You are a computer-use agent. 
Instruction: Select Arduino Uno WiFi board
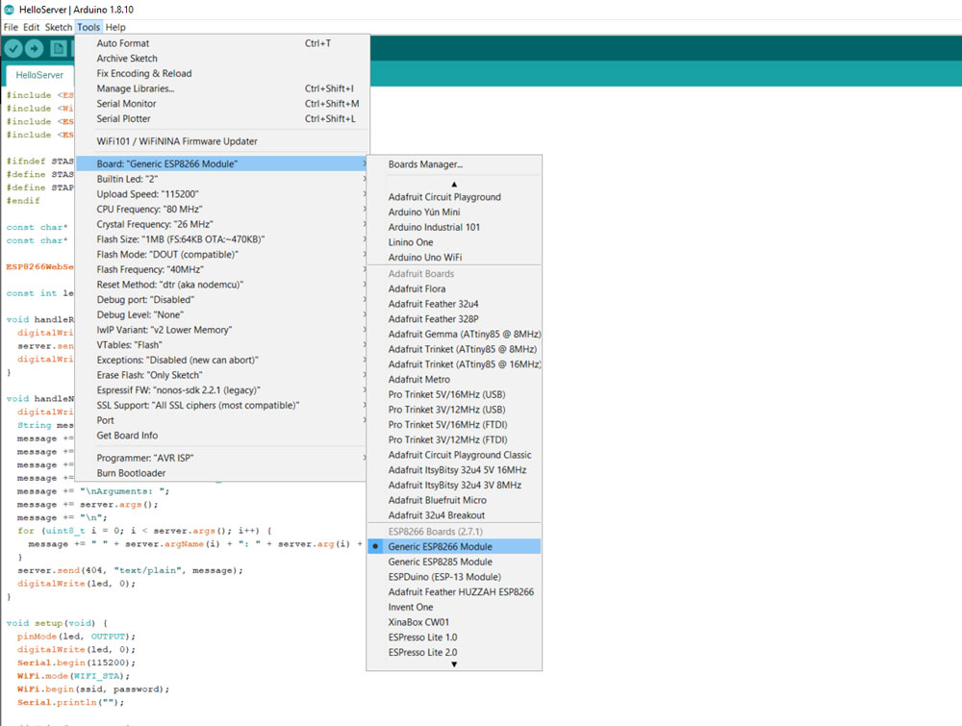point(454,258)
